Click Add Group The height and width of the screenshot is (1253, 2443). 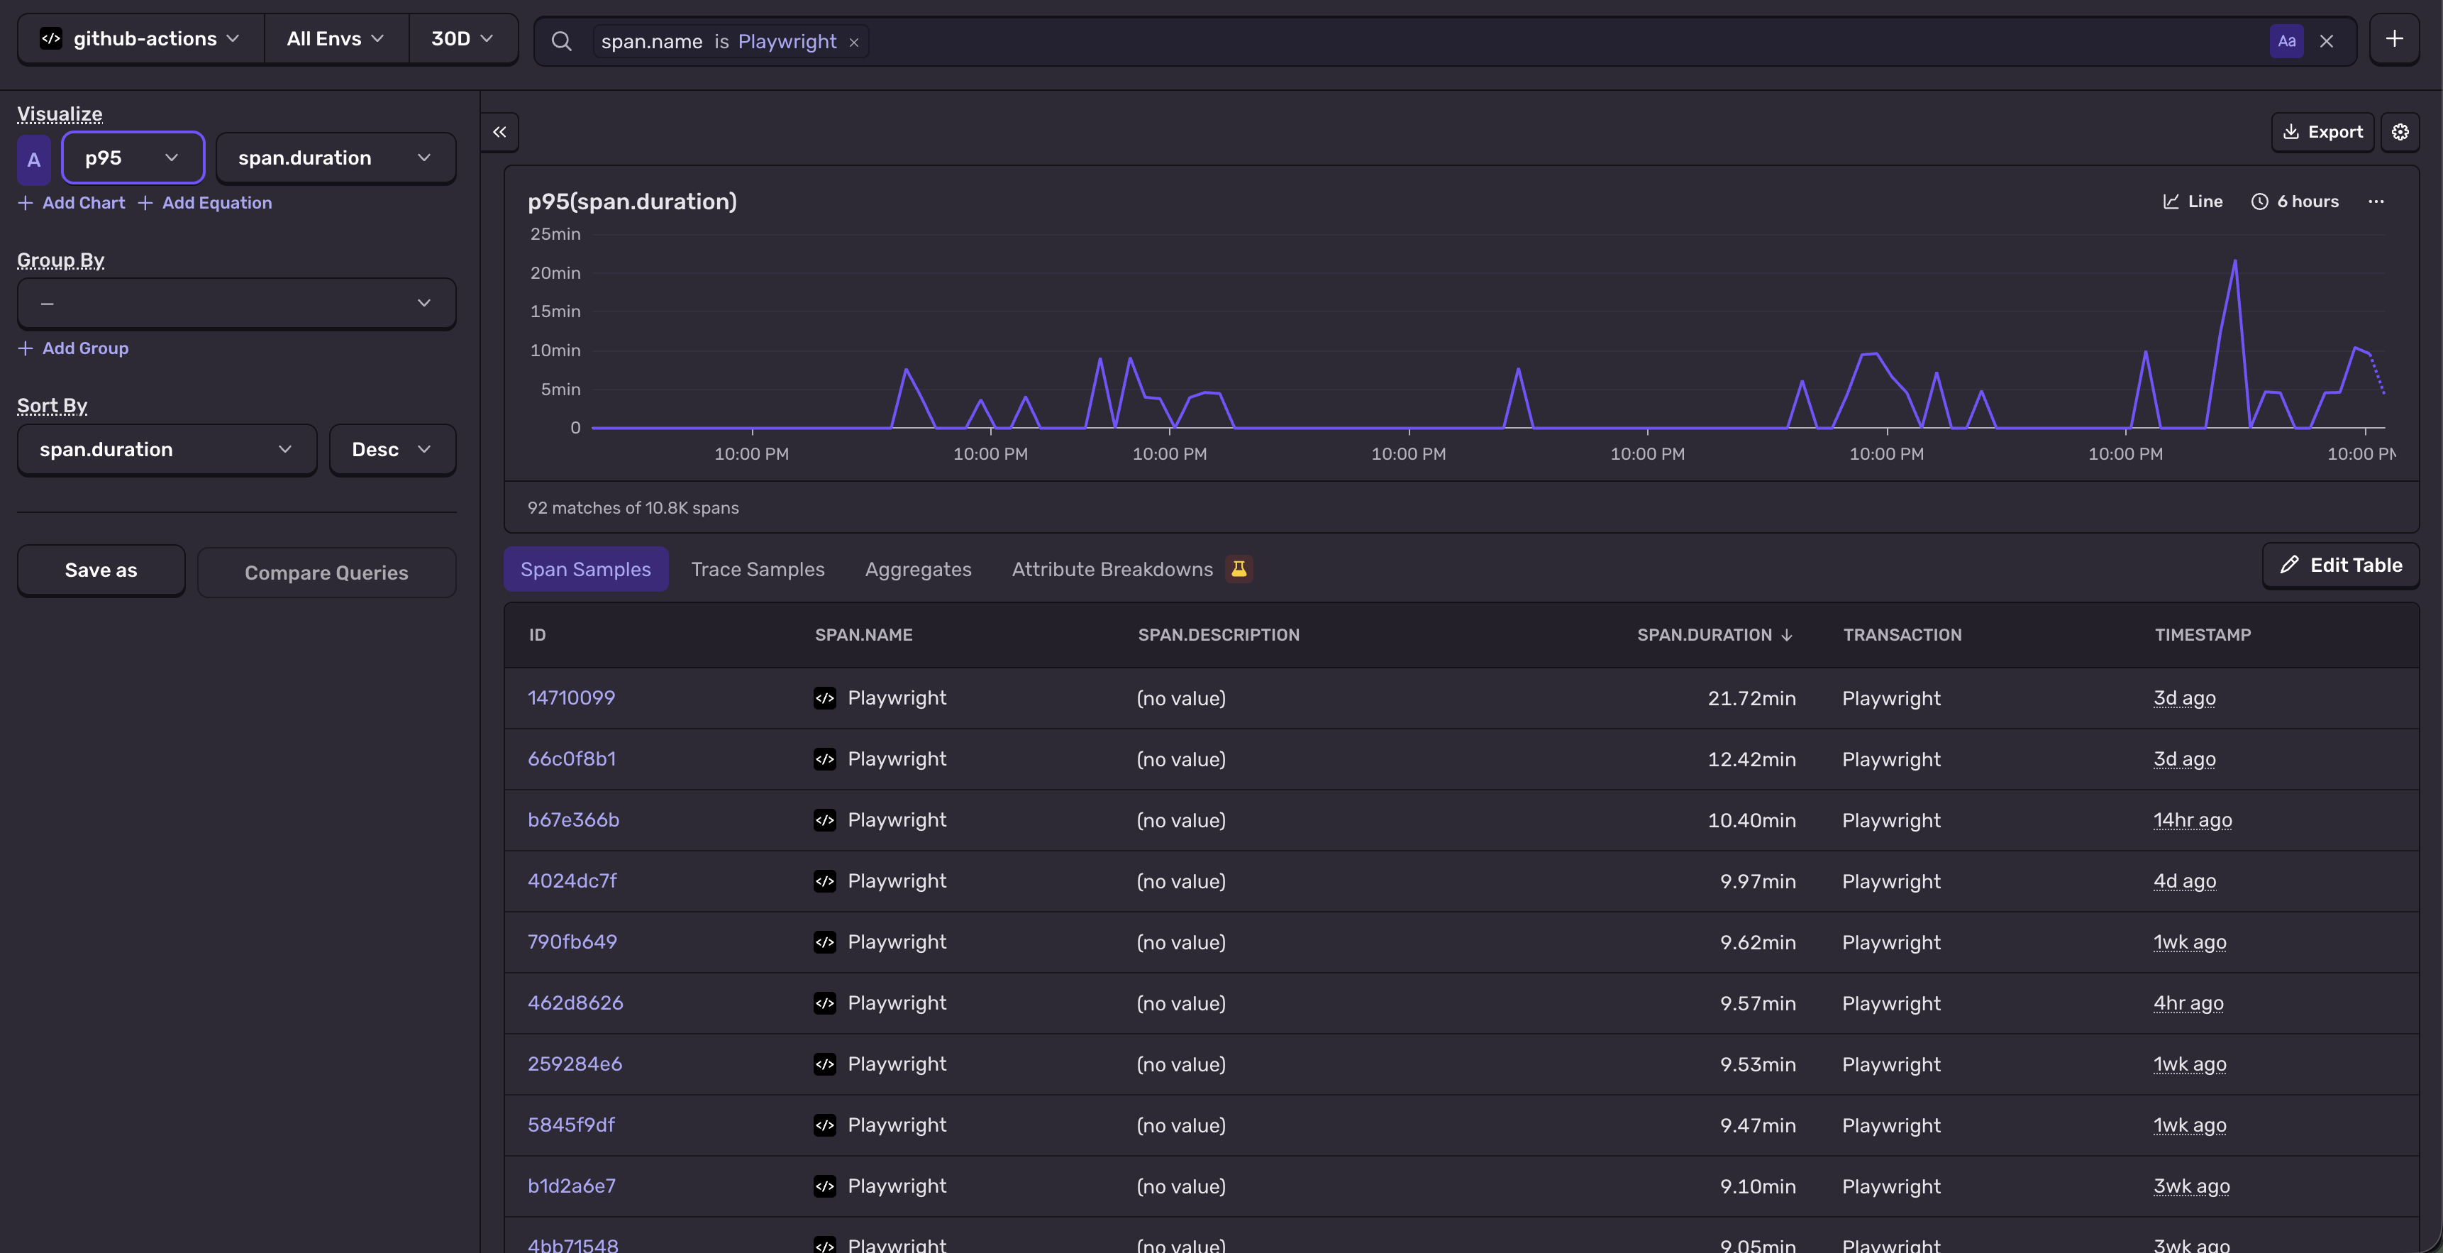pyautogui.click(x=74, y=348)
